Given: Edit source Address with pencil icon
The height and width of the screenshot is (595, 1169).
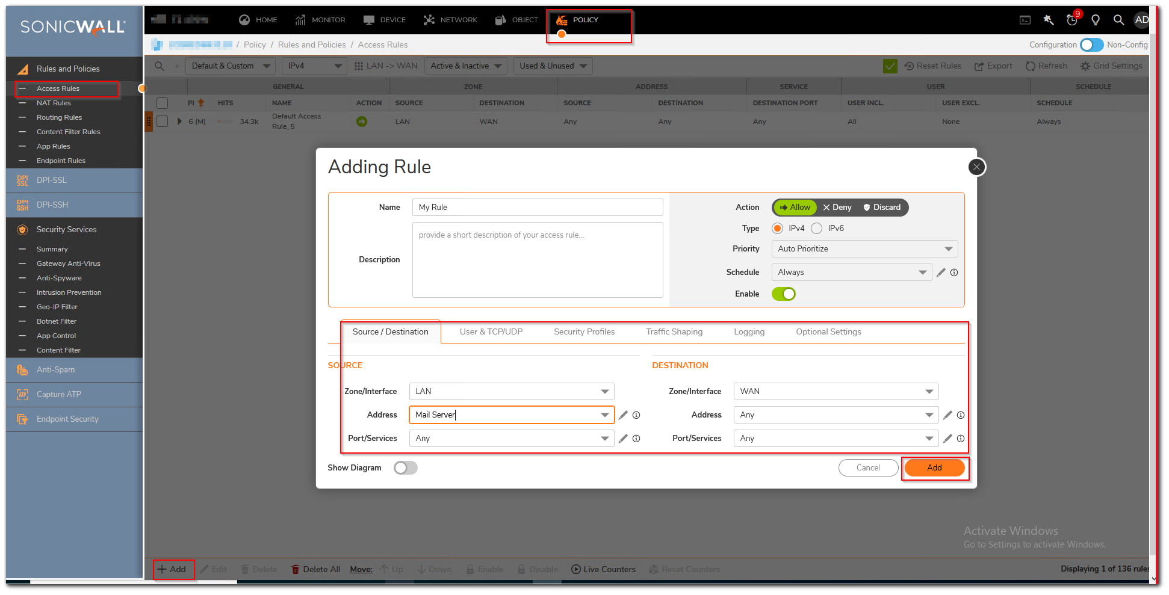Looking at the screenshot, I should coord(624,415).
